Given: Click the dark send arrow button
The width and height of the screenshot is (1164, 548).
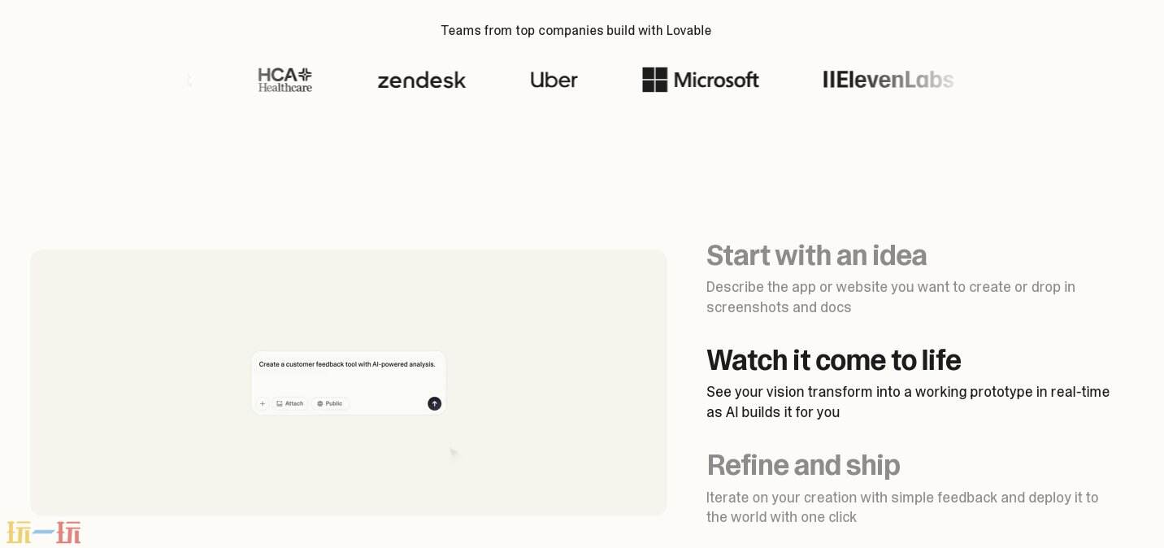Looking at the screenshot, I should (434, 403).
